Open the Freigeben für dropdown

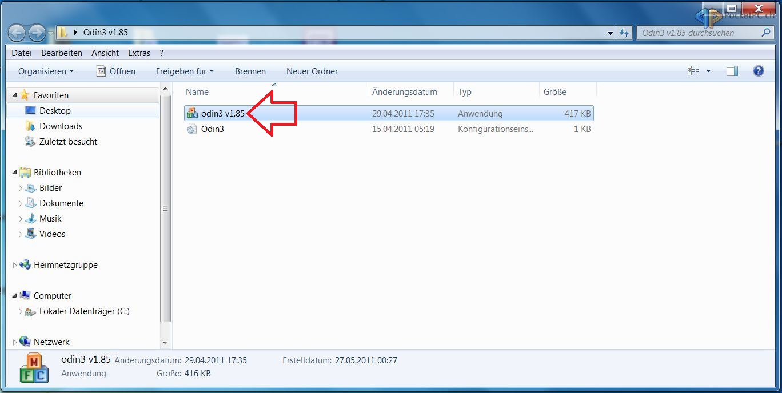[185, 71]
